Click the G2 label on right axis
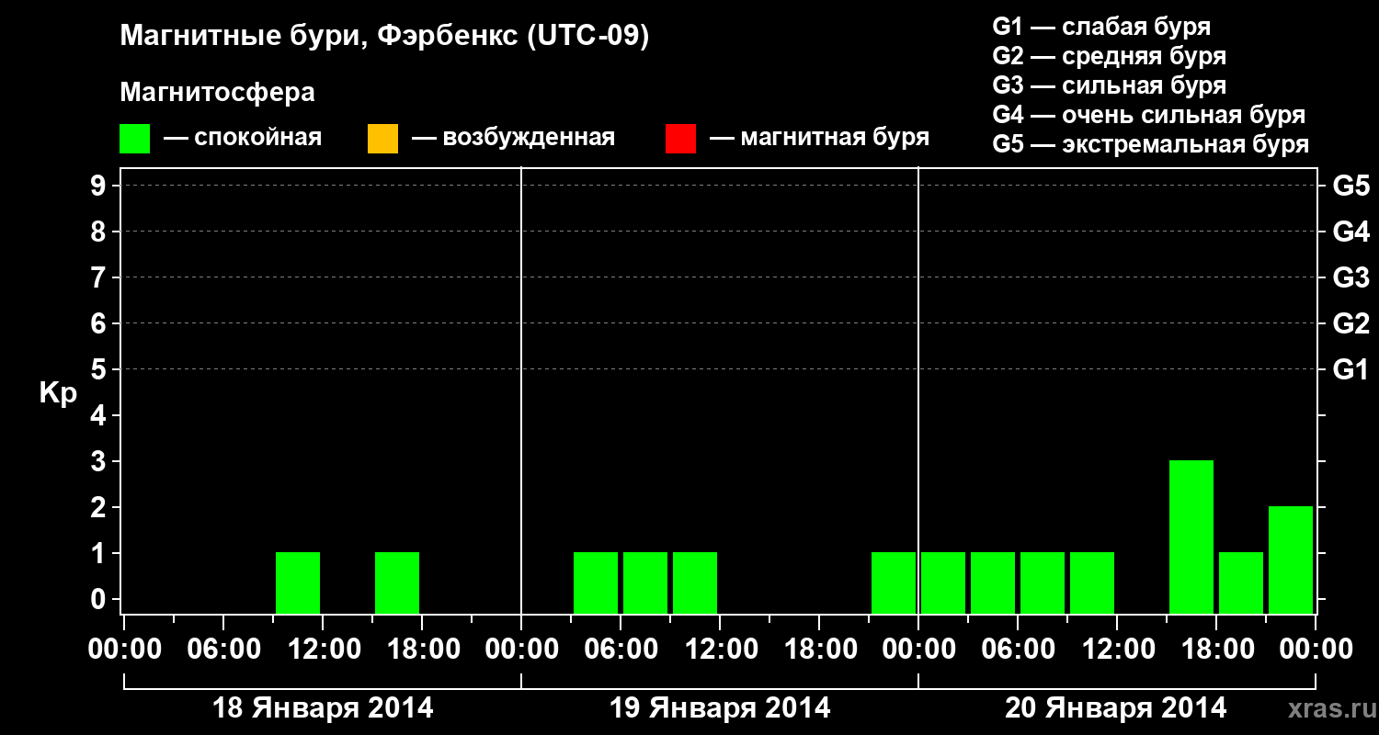 (x=1351, y=324)
